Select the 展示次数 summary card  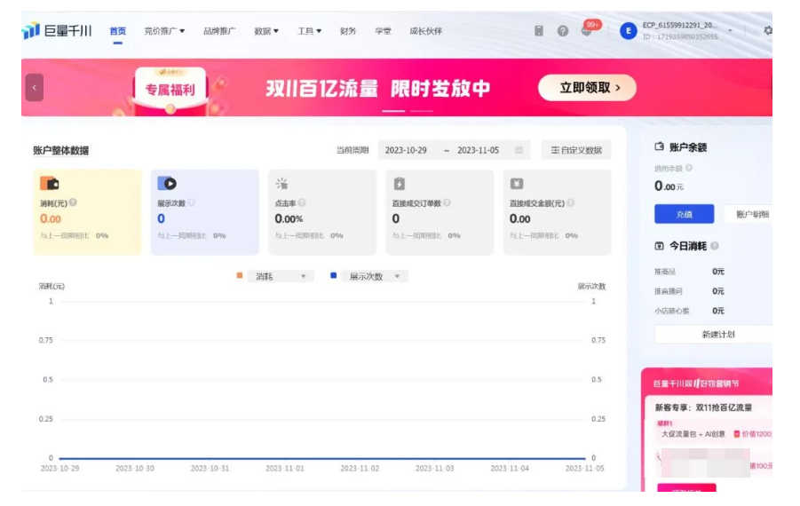coord(204,212)
